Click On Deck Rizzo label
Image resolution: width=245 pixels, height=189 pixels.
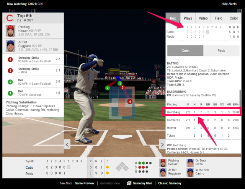[x=201, y=162]
